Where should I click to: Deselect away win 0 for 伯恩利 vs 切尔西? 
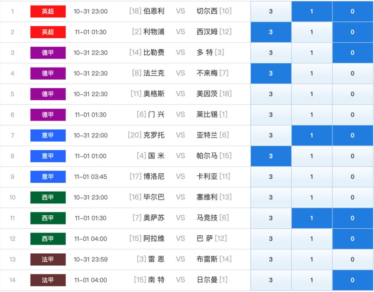[x=353, y=11]
